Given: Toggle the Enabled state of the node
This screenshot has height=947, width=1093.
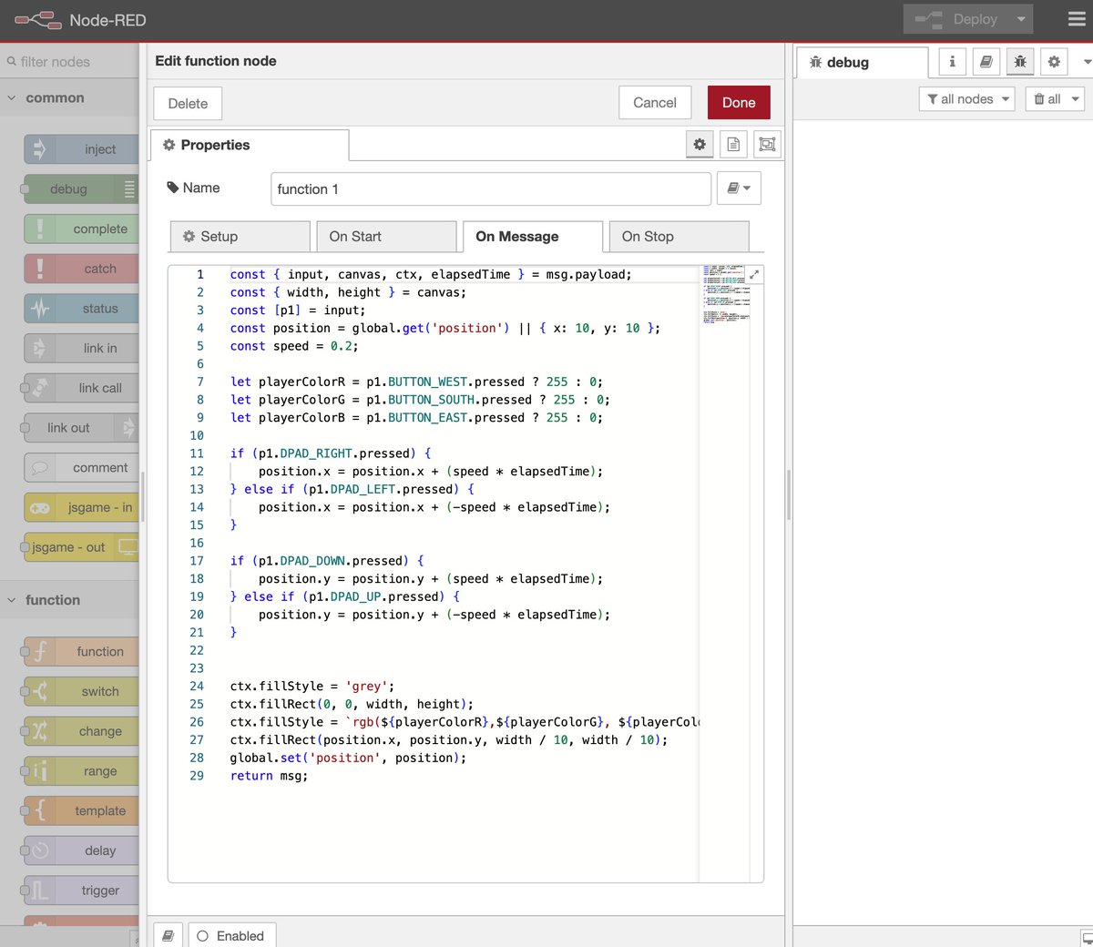Looking at the screenshot, I should point(231,936).
